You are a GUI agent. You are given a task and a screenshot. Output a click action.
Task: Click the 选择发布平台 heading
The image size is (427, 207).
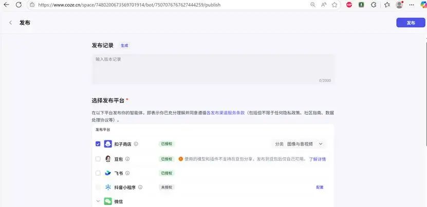pyautogui.click(x=108, y=100)
